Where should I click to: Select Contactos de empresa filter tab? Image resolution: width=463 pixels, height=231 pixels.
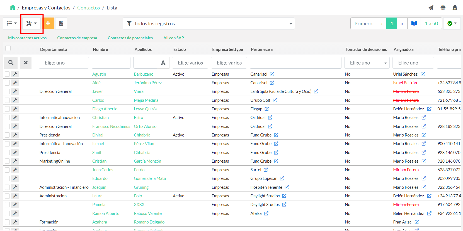pyautogui.click(x=77, y=38)
